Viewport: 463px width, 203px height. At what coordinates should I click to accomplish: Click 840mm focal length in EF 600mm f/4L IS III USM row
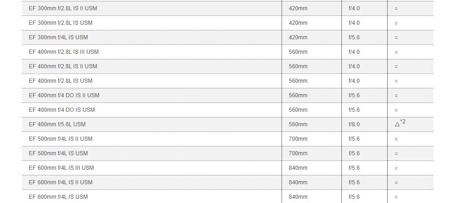298,168
